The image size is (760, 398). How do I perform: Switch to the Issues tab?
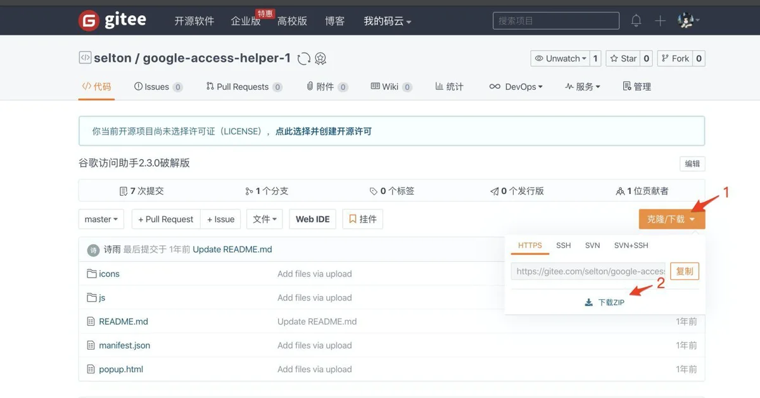(x=158, y=87)
